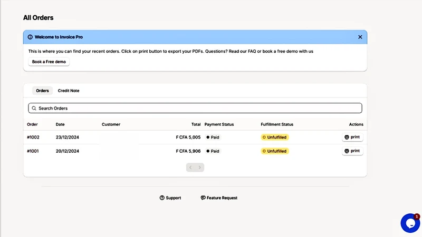Switch to the Orders tab
The width and height of the screenshot is (422, 237).
[42, 91]
